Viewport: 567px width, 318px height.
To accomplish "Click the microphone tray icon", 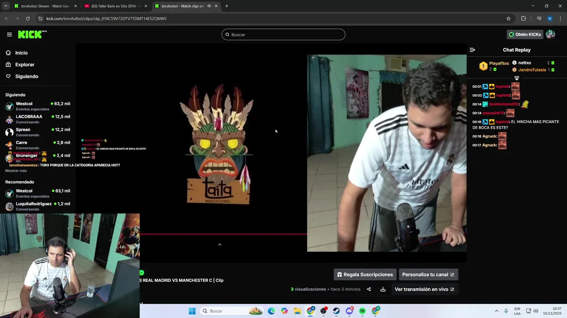I will 506,311.
